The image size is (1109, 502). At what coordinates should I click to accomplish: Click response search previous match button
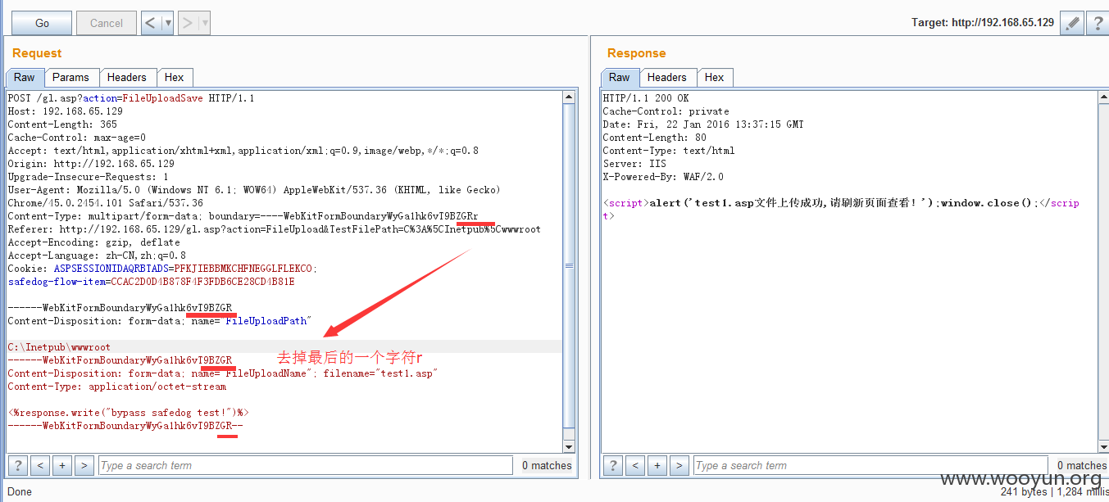tap(634, 465)
